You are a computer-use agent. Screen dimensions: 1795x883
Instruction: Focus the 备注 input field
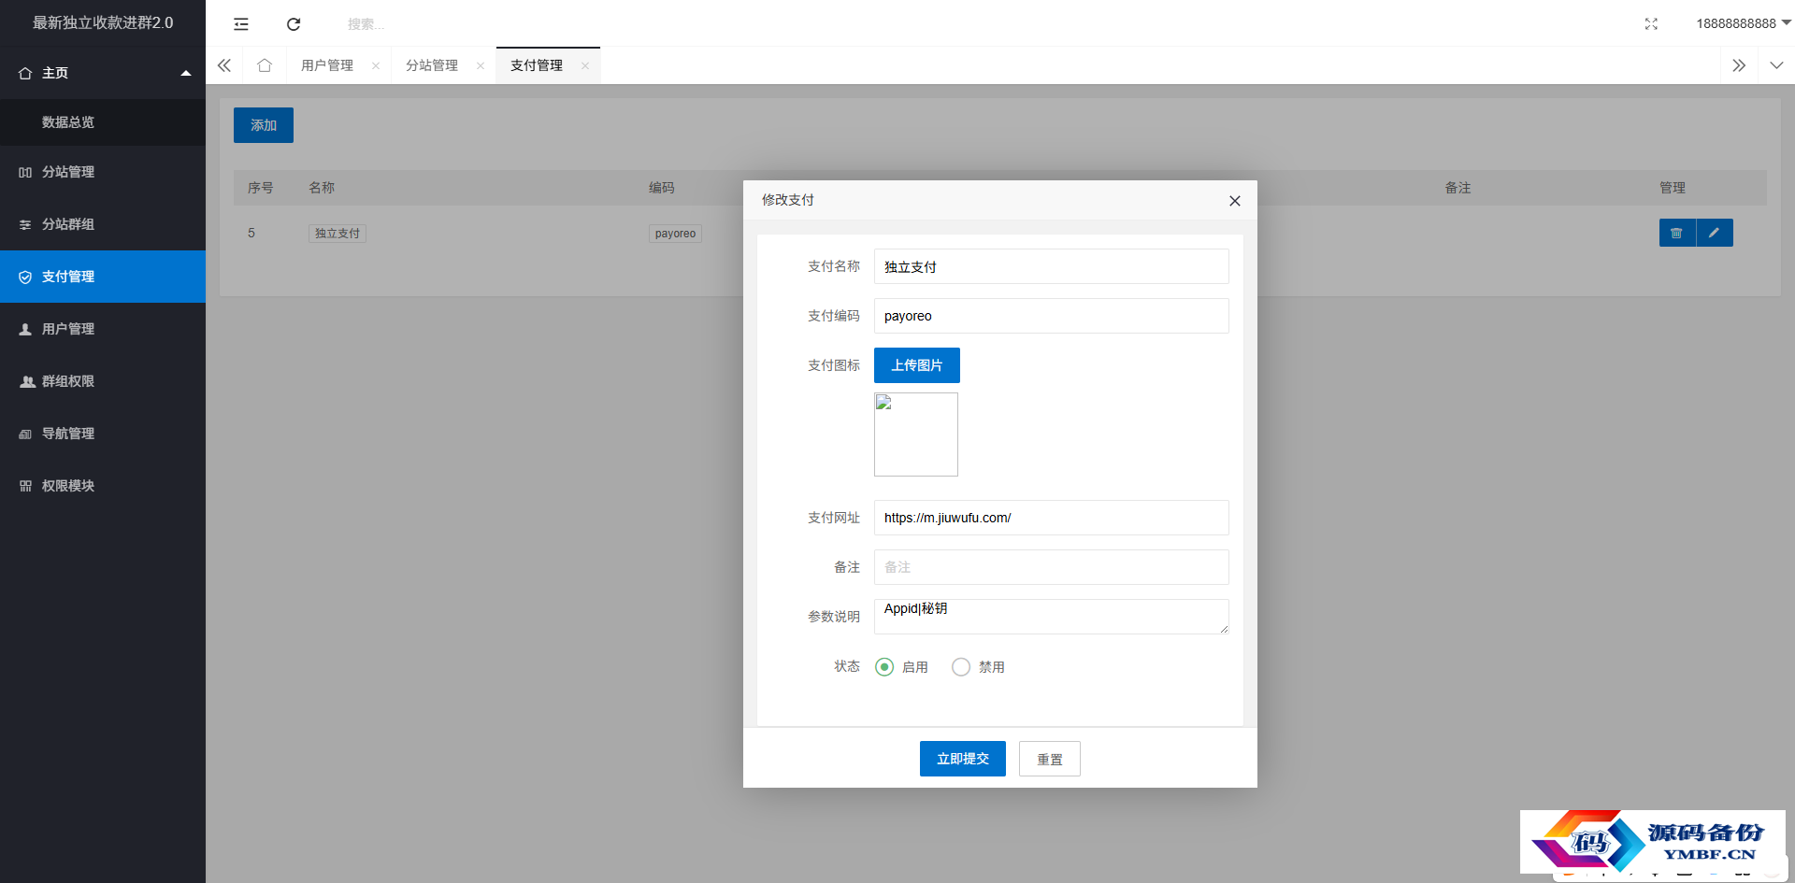pyautogui.click(x=1052, y=567)
